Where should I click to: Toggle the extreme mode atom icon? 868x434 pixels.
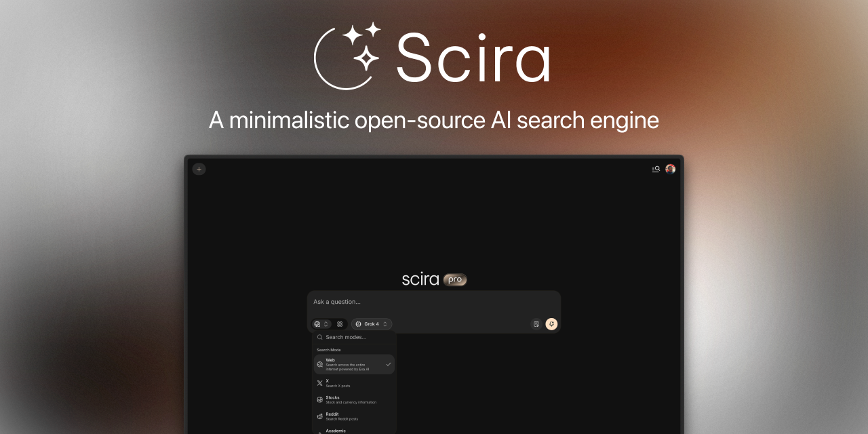pos(340,324)
